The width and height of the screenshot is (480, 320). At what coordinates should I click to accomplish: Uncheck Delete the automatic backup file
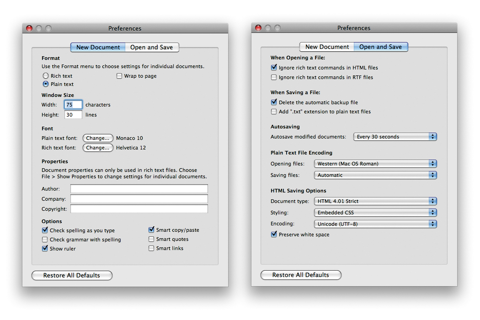coord(274,102)
